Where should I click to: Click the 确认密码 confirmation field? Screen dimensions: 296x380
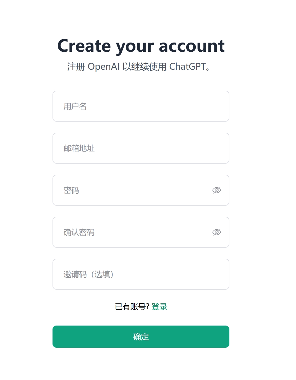coord(124,232)
